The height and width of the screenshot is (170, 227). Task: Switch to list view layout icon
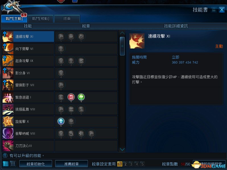tap(6, 164)
